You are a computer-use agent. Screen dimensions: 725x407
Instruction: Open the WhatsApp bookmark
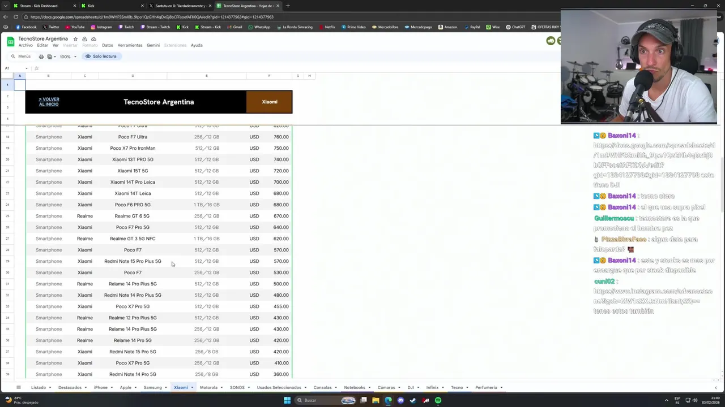258,27
